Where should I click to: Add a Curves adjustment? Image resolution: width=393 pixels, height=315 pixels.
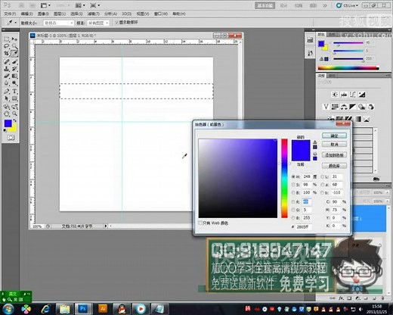353,95
